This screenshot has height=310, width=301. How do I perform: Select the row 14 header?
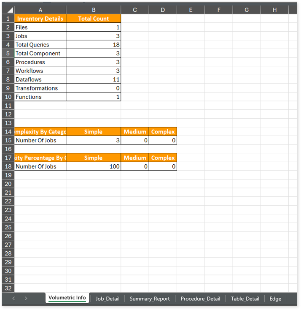pyautogui.click(x=8, y=132)
